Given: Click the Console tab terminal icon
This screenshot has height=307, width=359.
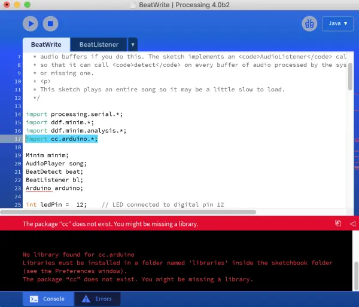Looking at the screenshot, I should point(34,299).
